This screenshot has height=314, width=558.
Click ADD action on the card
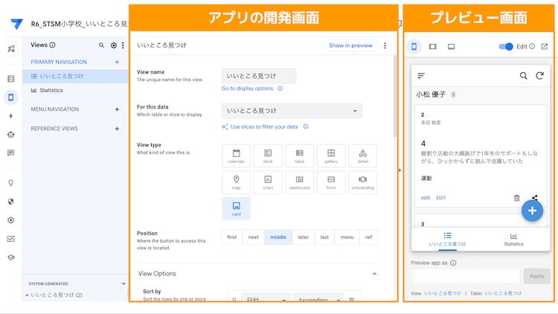426,198
